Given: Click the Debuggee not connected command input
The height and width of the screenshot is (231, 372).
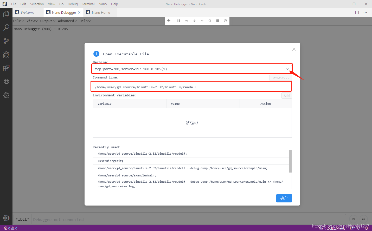Looking at the screenshot, I should [188, 220].
